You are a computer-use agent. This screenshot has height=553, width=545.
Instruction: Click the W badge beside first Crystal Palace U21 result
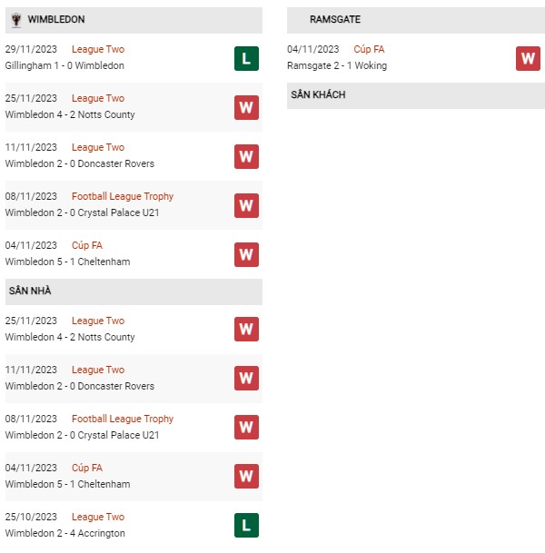click(246, 205)
